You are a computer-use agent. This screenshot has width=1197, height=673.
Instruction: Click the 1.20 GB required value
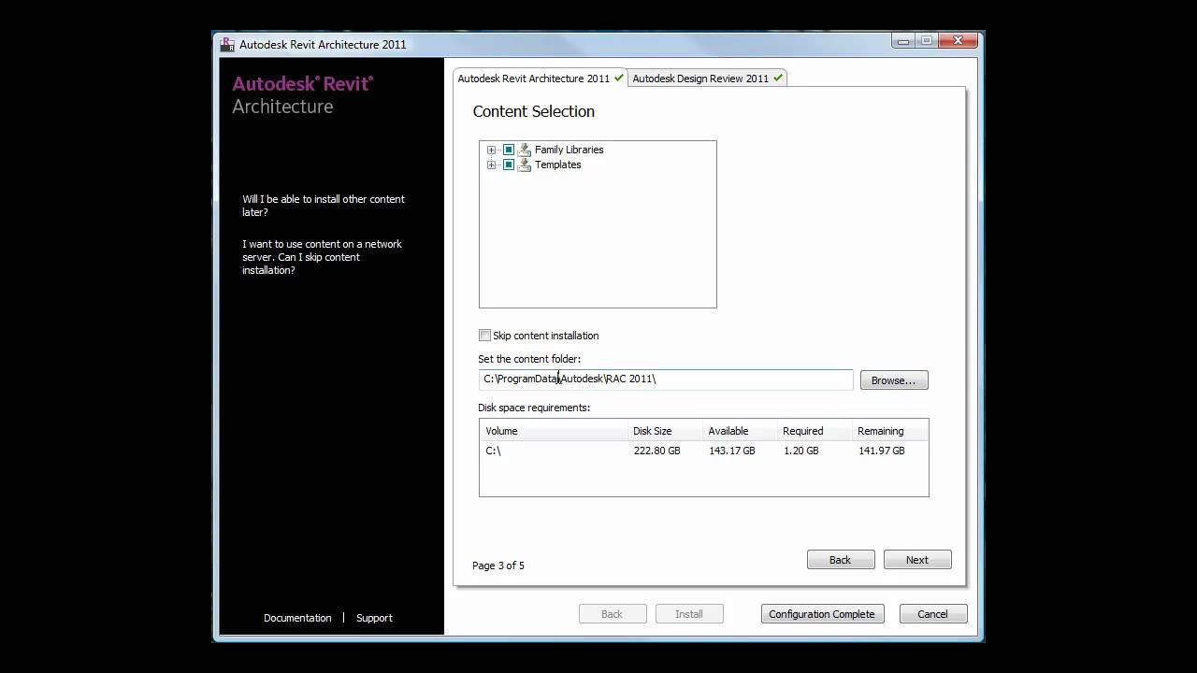coord(800,451)
